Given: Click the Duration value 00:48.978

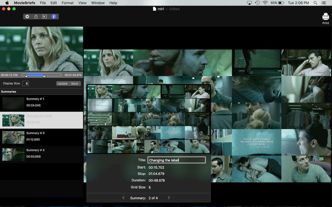Looking at the screenshot, I should [157, 180].
